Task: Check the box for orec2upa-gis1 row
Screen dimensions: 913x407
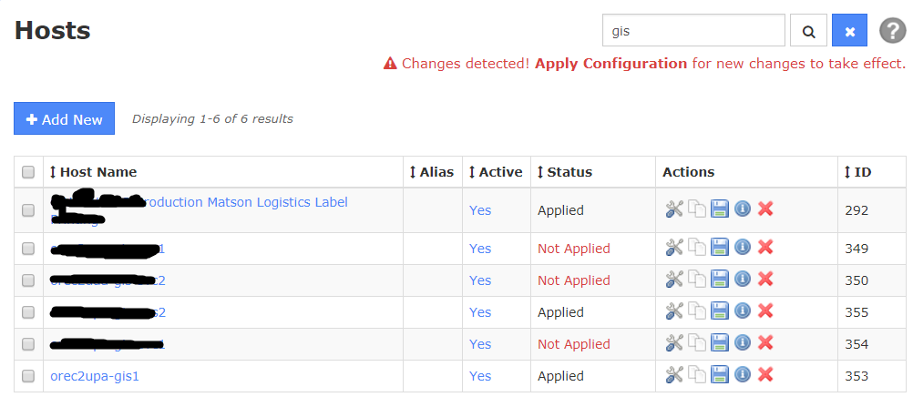Action: click(x=28, y=376)
